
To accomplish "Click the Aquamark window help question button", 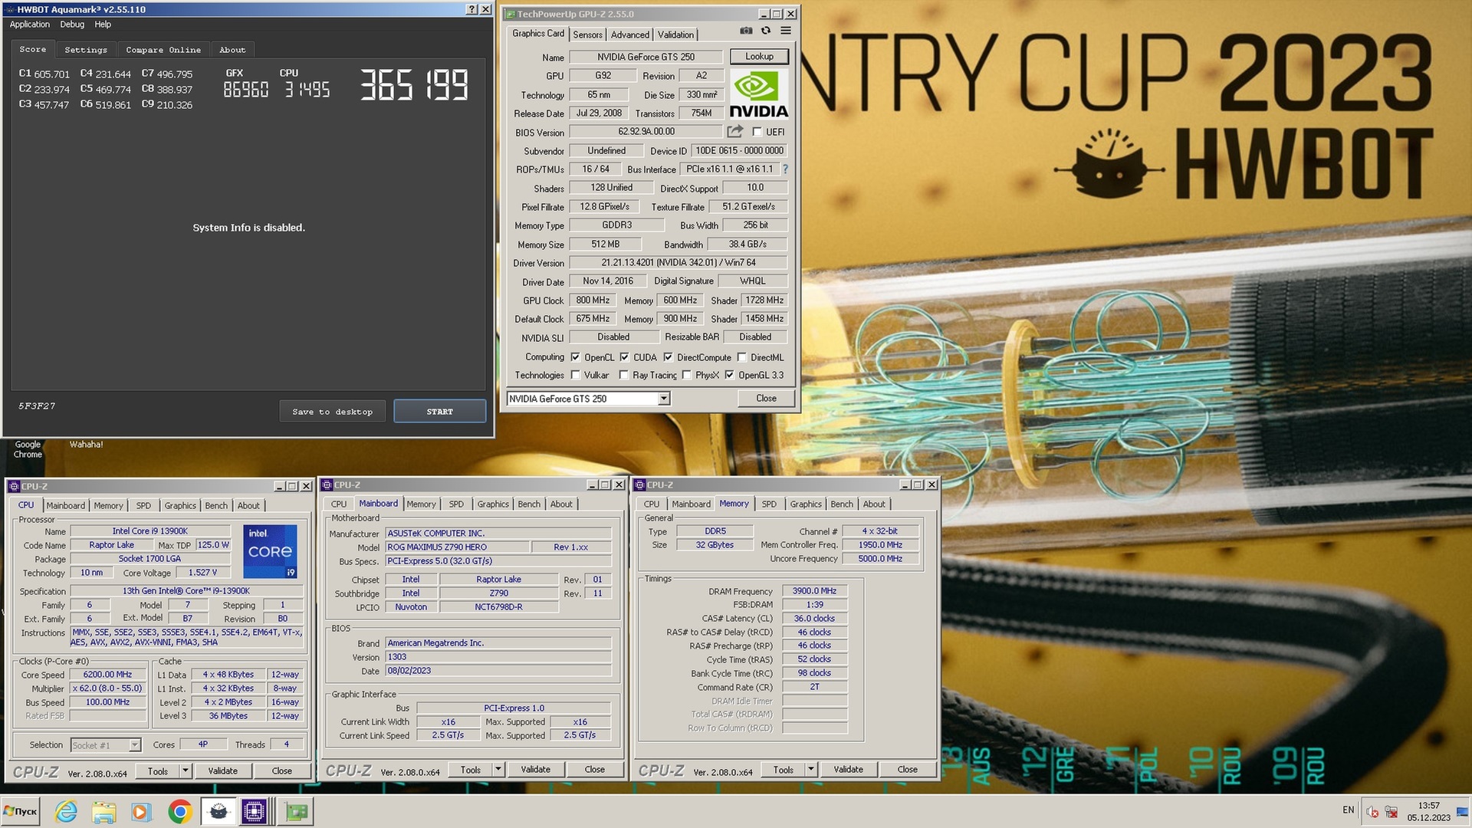I will point(472,9).
